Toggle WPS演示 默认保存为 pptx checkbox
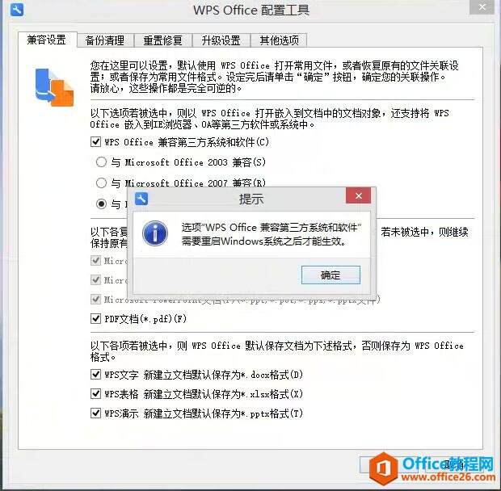 pyautogui.click(x=96, y=413)
